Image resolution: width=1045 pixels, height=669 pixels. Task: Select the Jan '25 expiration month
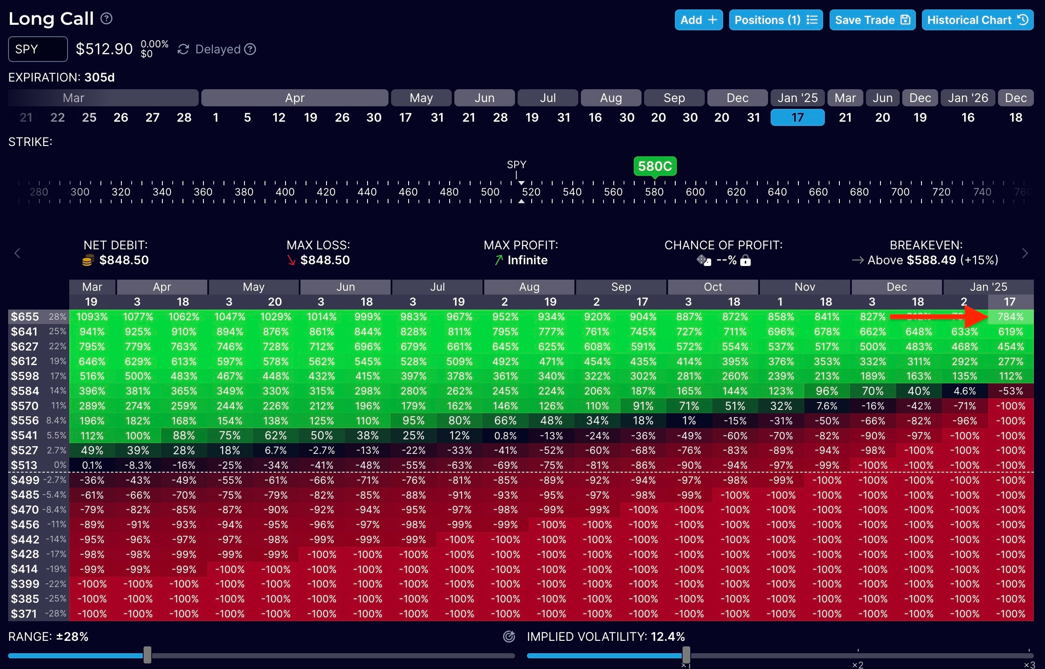click(798, 98)
